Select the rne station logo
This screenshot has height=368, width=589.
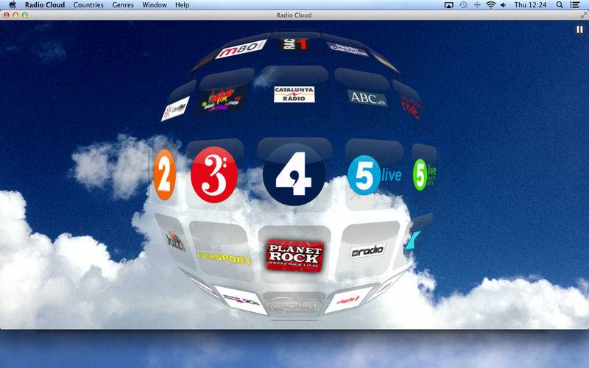(412, 107)
